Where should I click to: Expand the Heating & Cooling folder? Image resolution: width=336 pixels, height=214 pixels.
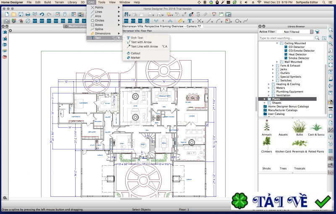(269, 84)
